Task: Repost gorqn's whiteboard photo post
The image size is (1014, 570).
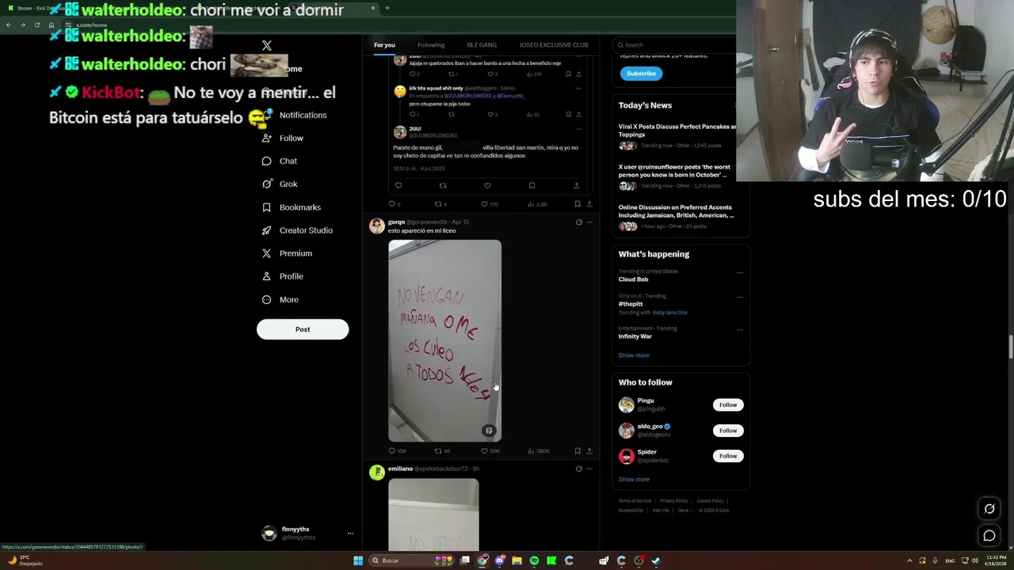Action: pos(442,451)
